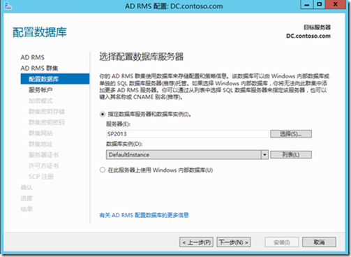Viewport: 351px width, 257px height.
Task: Select 加密模式 step in sidebar
Action: (40, 101)
